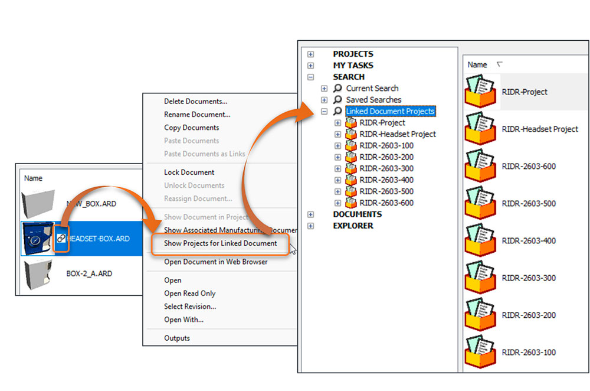Select Lock Document from context menu

(x=189, y=172)
